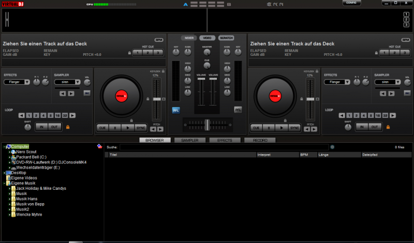Screen dimensions: 414x243
Task: Click the crossfader slider handle
Action: click(x=207, y=125)
